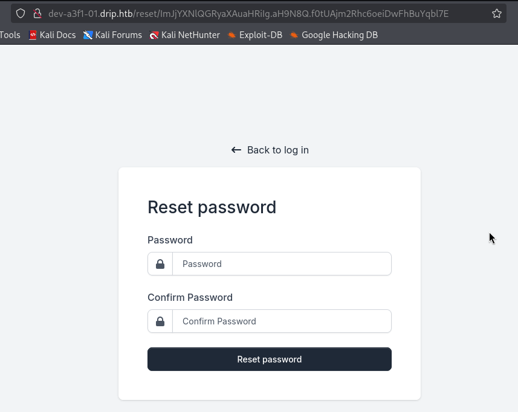Open the Tools bookmark folder

pyautogui.click(x=10, y=35)
